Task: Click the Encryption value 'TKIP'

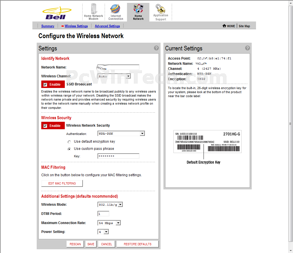Action: tap(201, 79)
